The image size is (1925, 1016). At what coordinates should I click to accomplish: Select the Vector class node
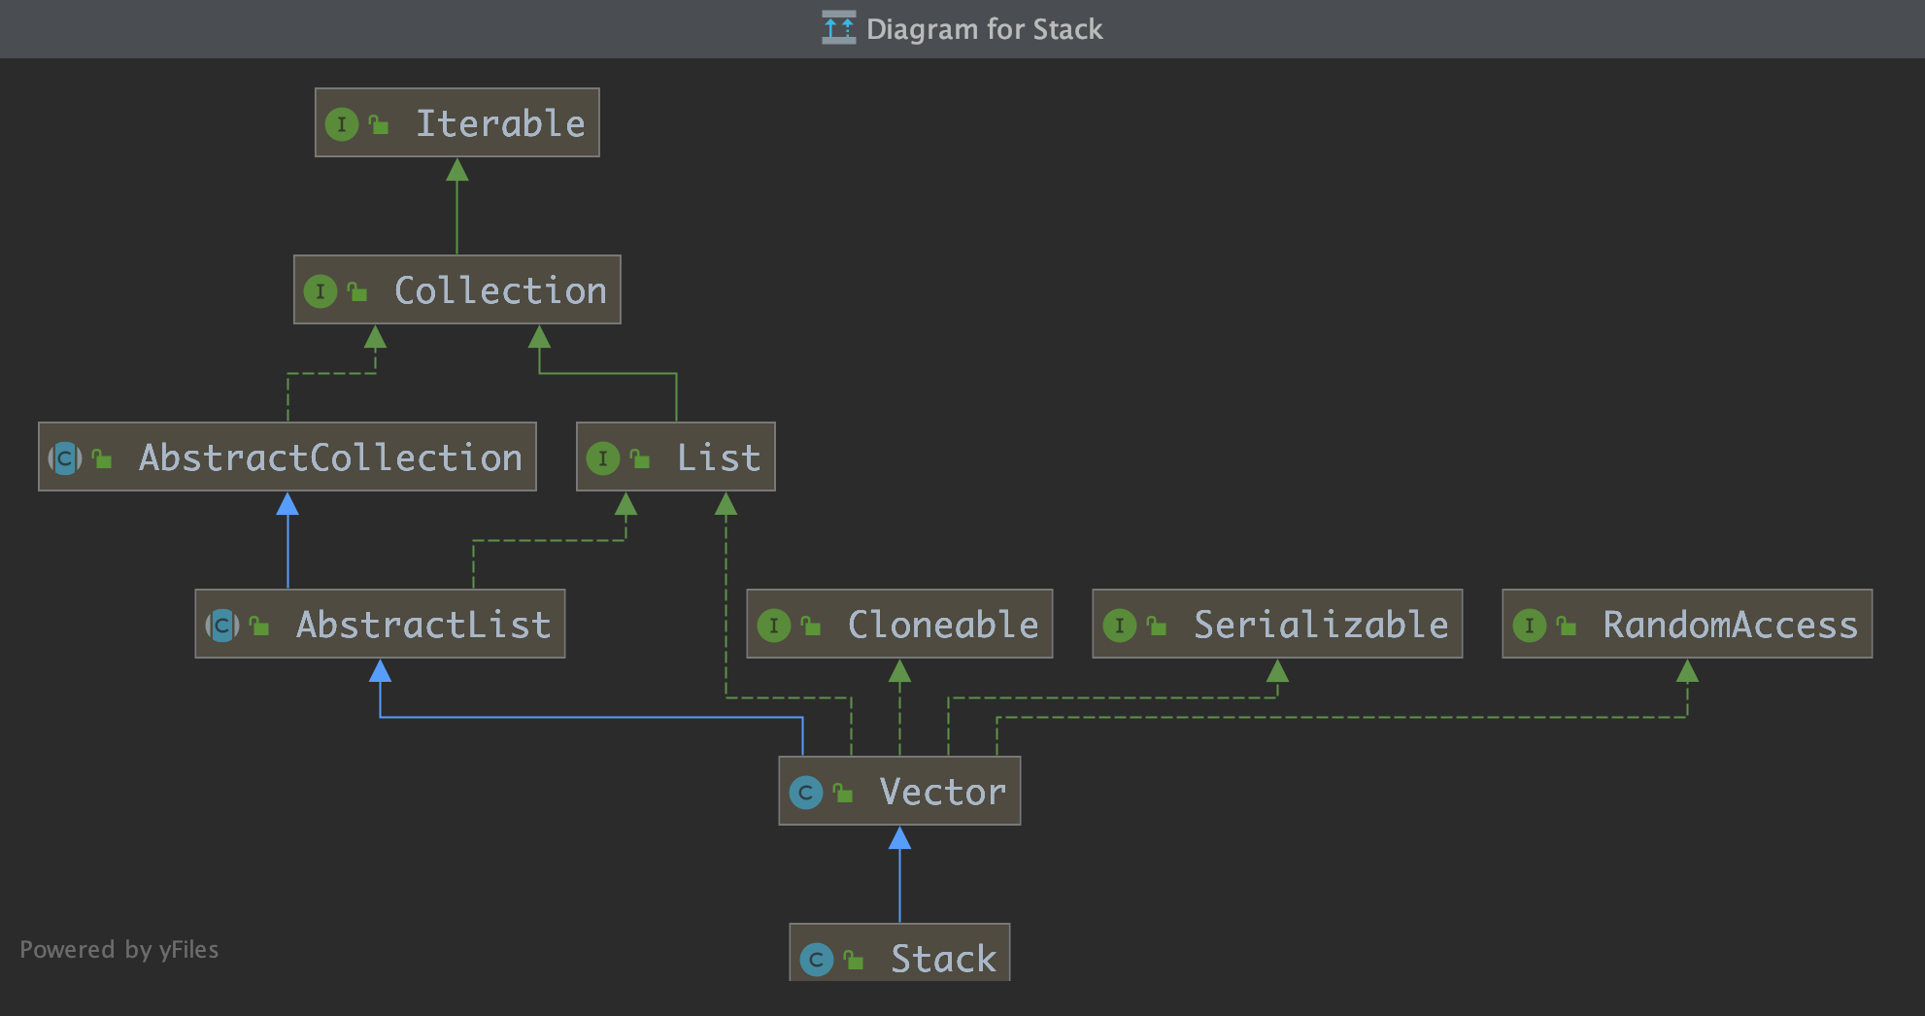(899, 791)
